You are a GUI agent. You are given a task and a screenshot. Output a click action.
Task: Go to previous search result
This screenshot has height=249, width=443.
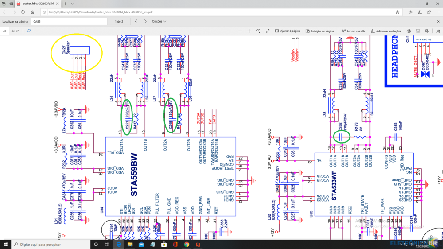click(136, 21)
